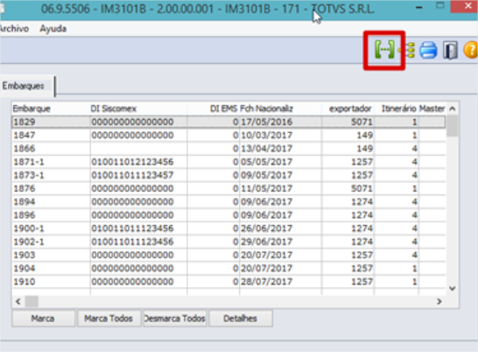Open the Ayuda menu

pos(53,29)
